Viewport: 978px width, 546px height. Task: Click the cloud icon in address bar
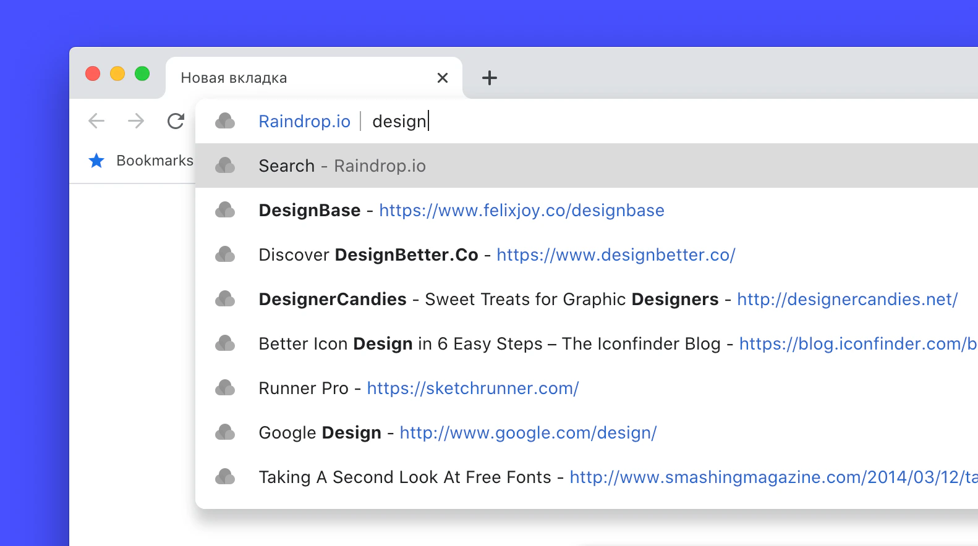pos(225,121)
